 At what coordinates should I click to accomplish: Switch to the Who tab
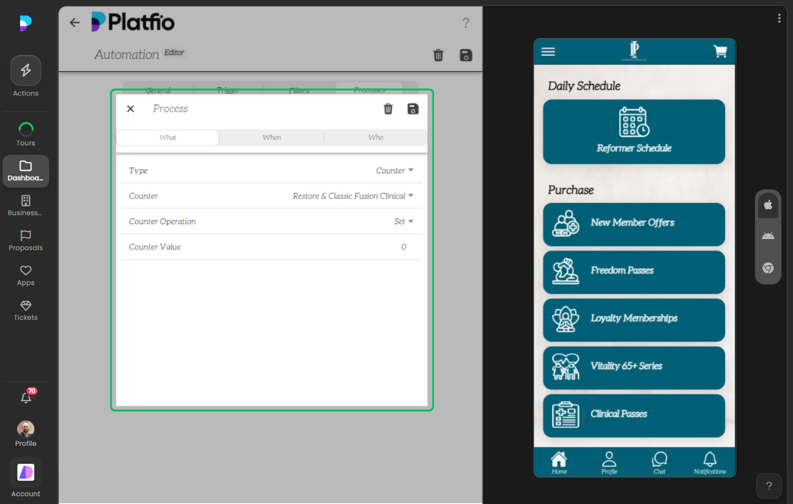tap(375, 138)
